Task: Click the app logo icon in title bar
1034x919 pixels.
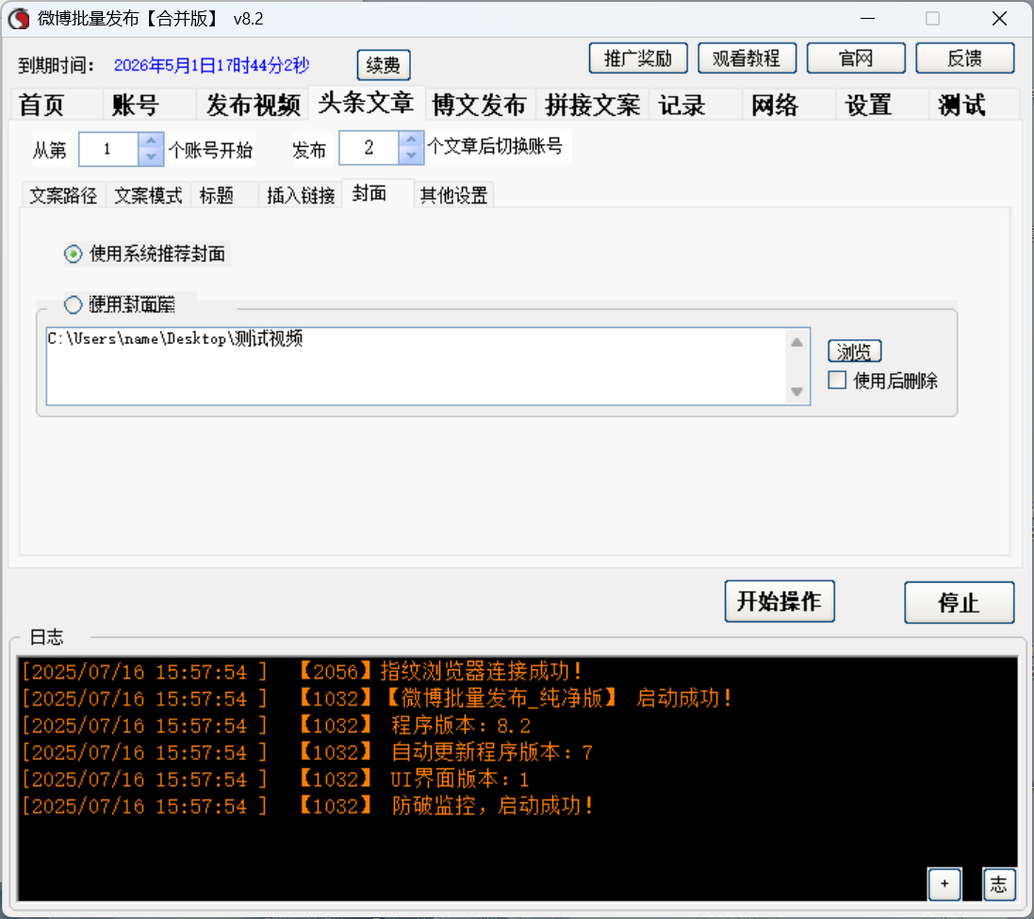Action: [x=19, y=19]
